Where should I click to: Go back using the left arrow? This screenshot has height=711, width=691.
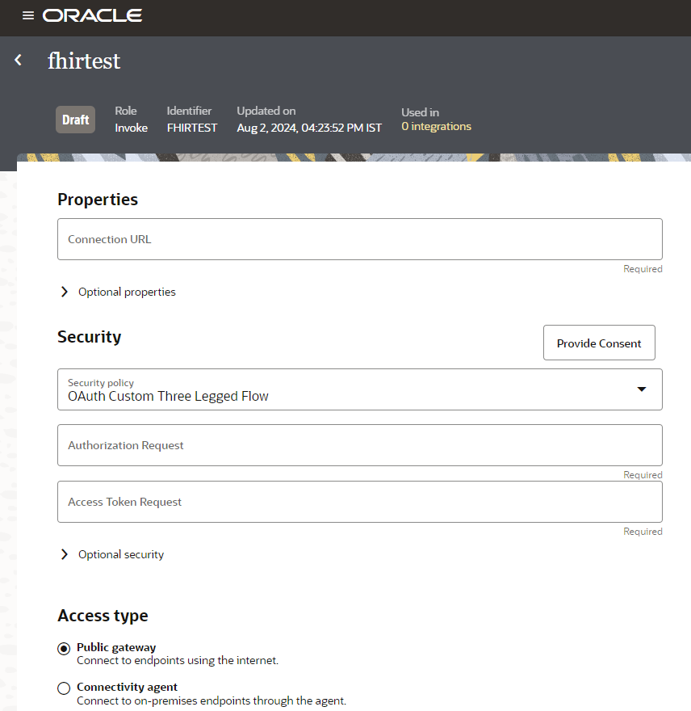(x=19, y=60)
